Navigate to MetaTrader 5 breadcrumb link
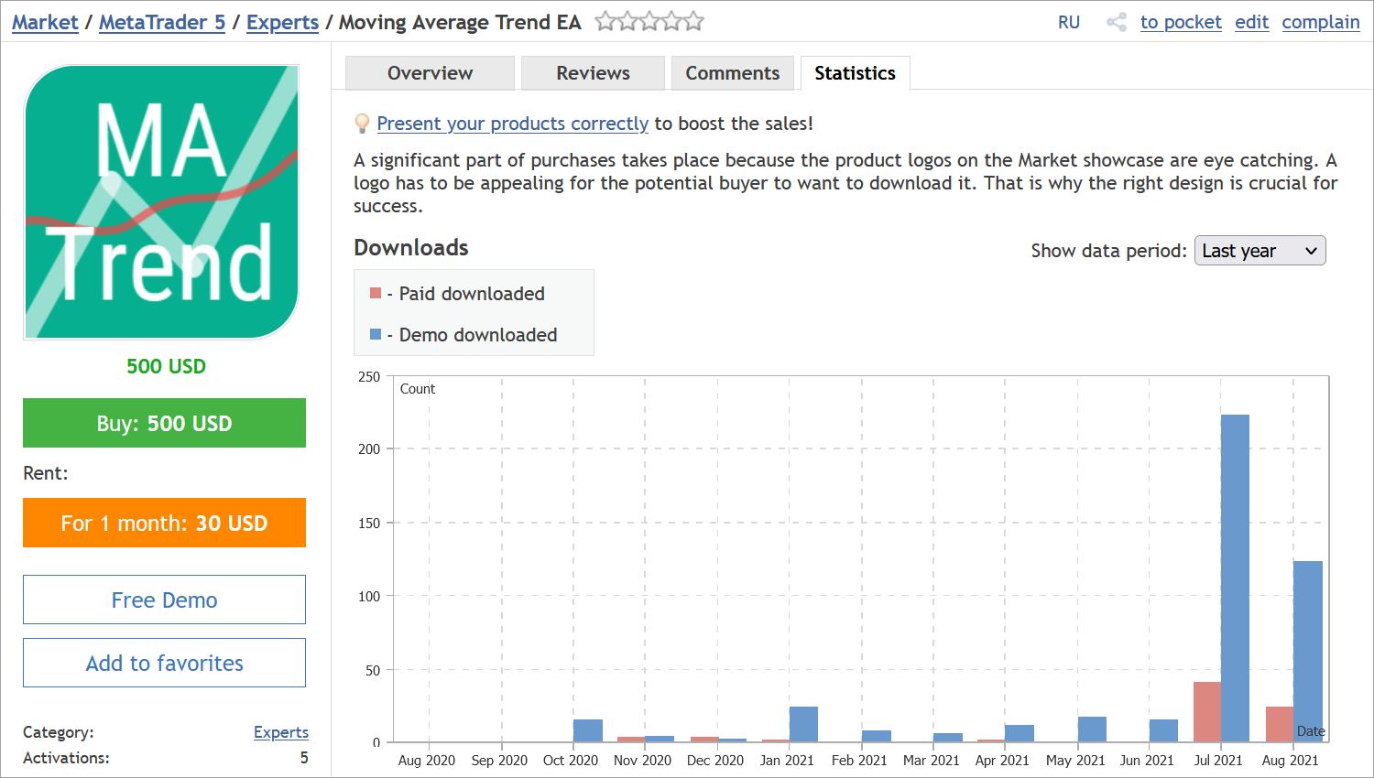Screen dimensions: 1374x778 coord(161,22)
